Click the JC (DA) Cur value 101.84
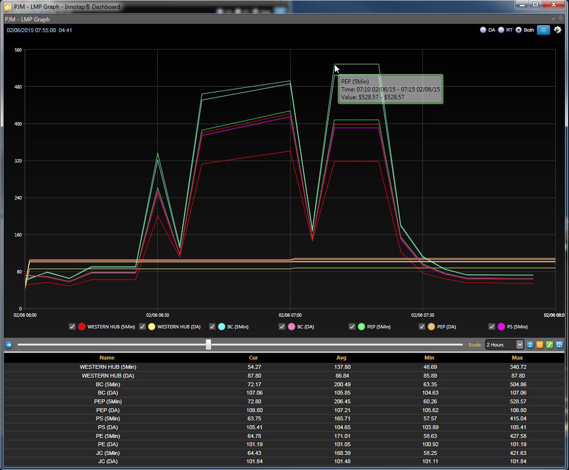 click(x=255, y=461)
